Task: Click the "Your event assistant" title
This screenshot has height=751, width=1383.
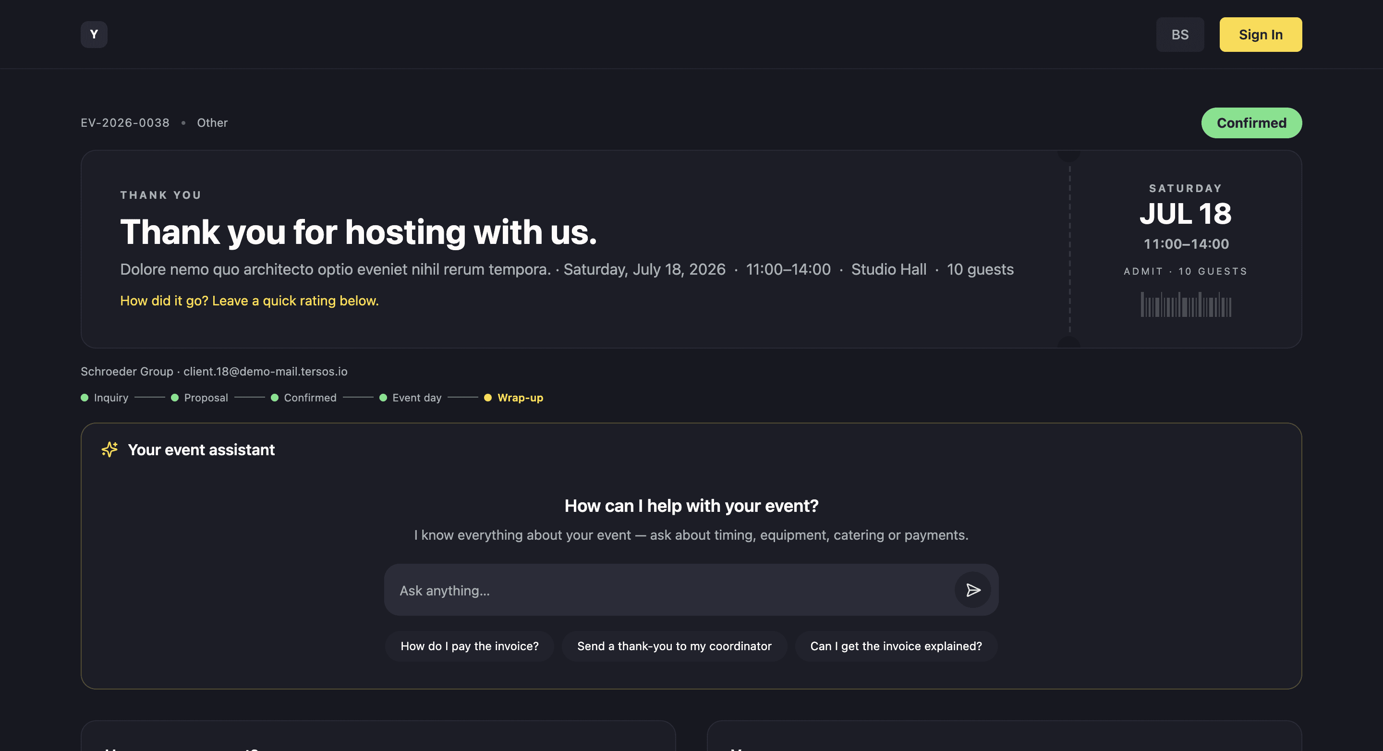Action: click(201, 450)
